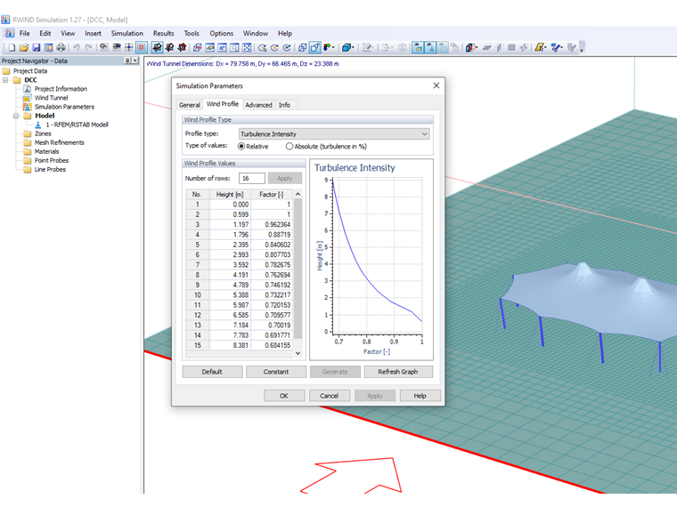677x507 pixels.
Task: Click the factor cell 0.684155
Action: pos(272,345)
